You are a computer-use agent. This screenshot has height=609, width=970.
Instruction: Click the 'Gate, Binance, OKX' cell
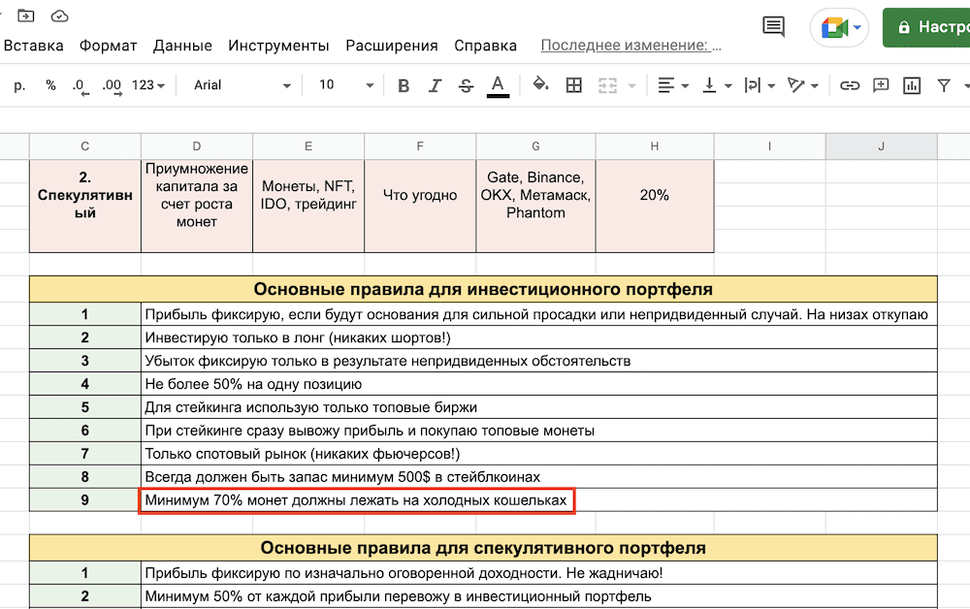coord(535,206)
